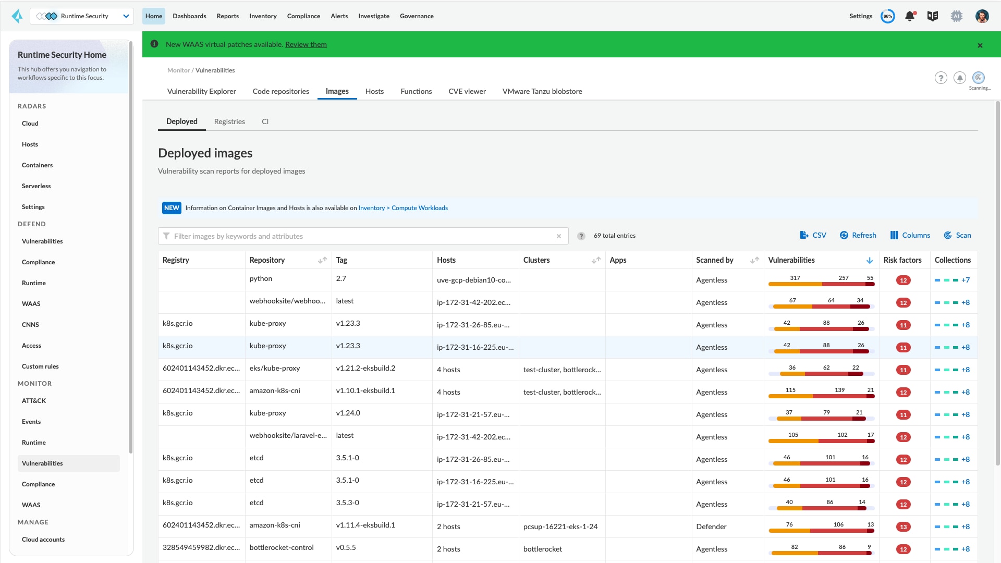The width and height of the screenshot is (1001, 563).
Task: Open the documentation book icon
Action: click(x=933, y=16)
